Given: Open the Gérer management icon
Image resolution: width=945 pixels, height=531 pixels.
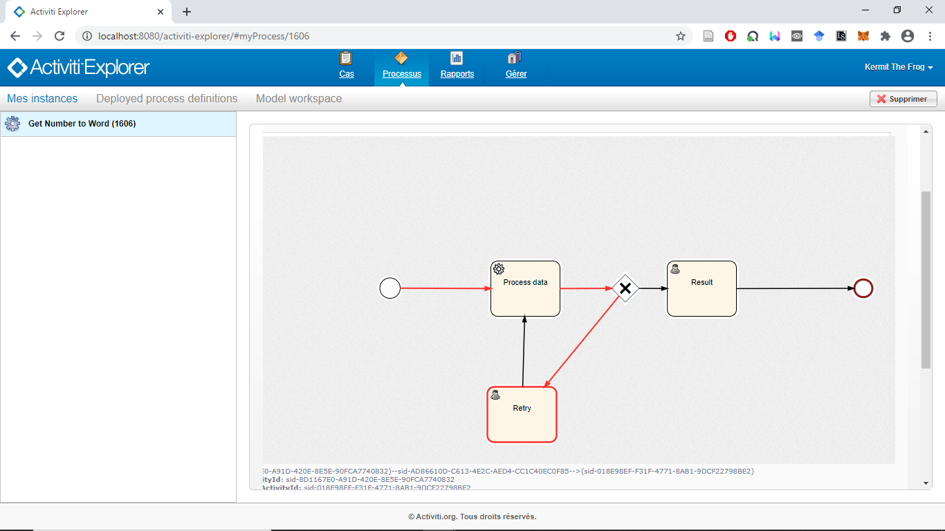Looking at the screenshot, I should tap(515, 59).
